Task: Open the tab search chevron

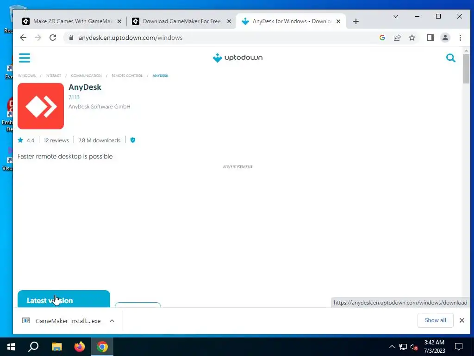Action: (x=395, y=16)
